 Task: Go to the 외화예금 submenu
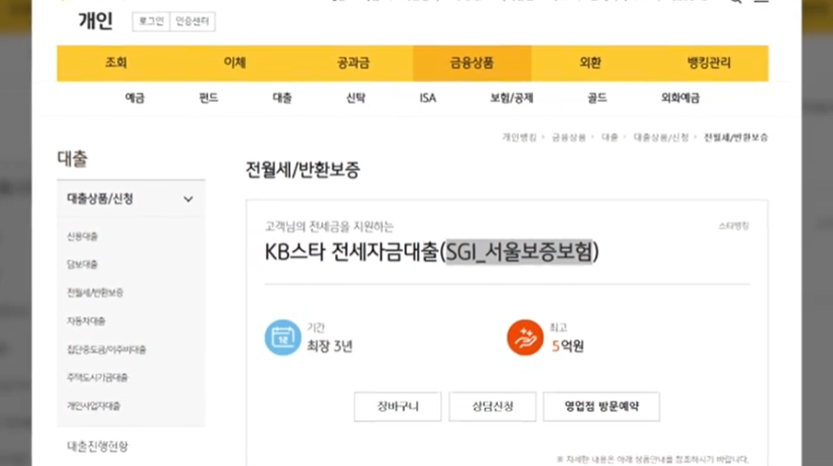(680, 97)
